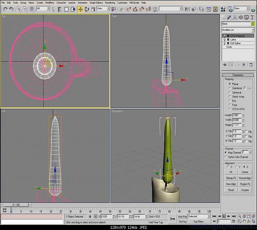
Task: Open the File menu
Action: [3, 3]
